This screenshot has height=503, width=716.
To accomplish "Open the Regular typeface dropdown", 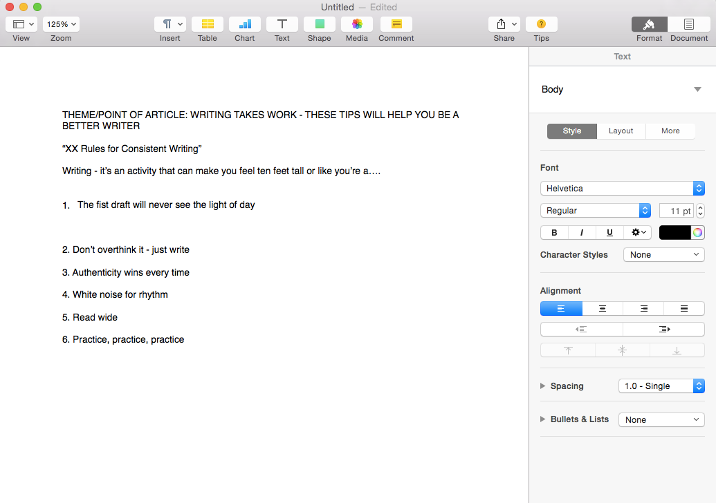I will pyautogui.click(x=596, y=211).
